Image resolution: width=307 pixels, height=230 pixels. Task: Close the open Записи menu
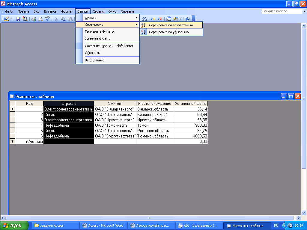[83, 11]
